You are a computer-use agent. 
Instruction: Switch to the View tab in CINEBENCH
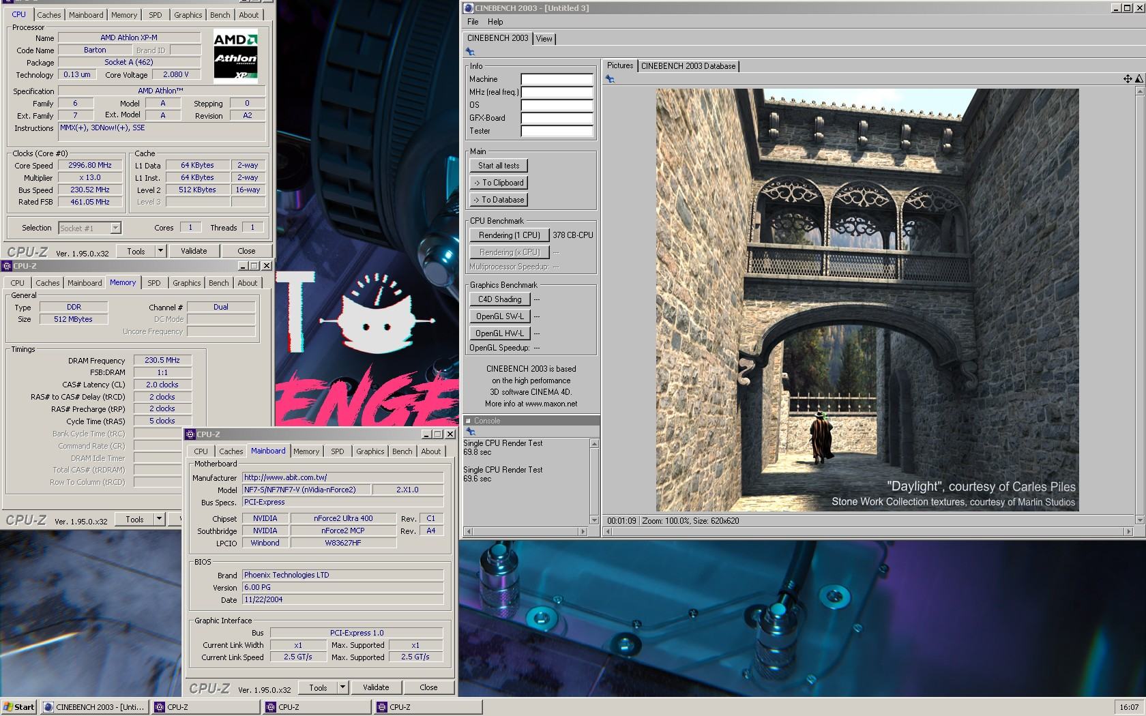544,39
